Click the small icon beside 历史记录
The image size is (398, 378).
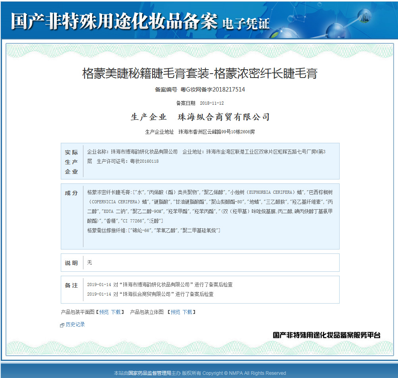click(x=62, y=325)
